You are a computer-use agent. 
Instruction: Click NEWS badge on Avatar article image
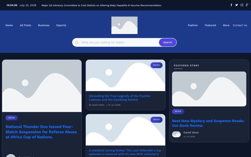tap(157, 120)
